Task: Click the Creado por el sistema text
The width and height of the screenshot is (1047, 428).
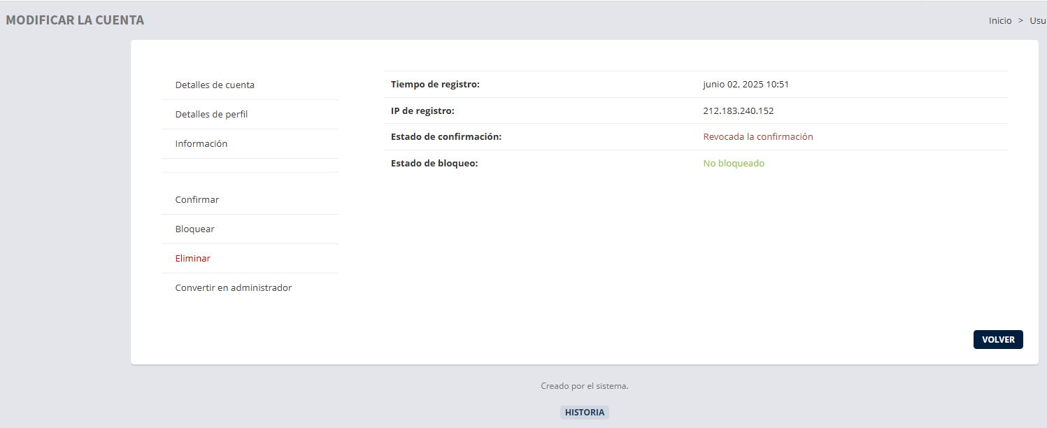Action: [x=585, y=386]
